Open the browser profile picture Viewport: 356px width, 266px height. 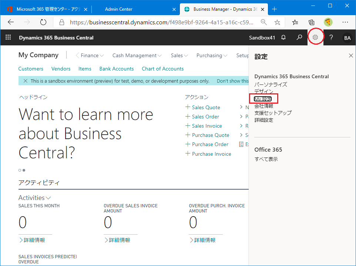click(x=328, y=22)
